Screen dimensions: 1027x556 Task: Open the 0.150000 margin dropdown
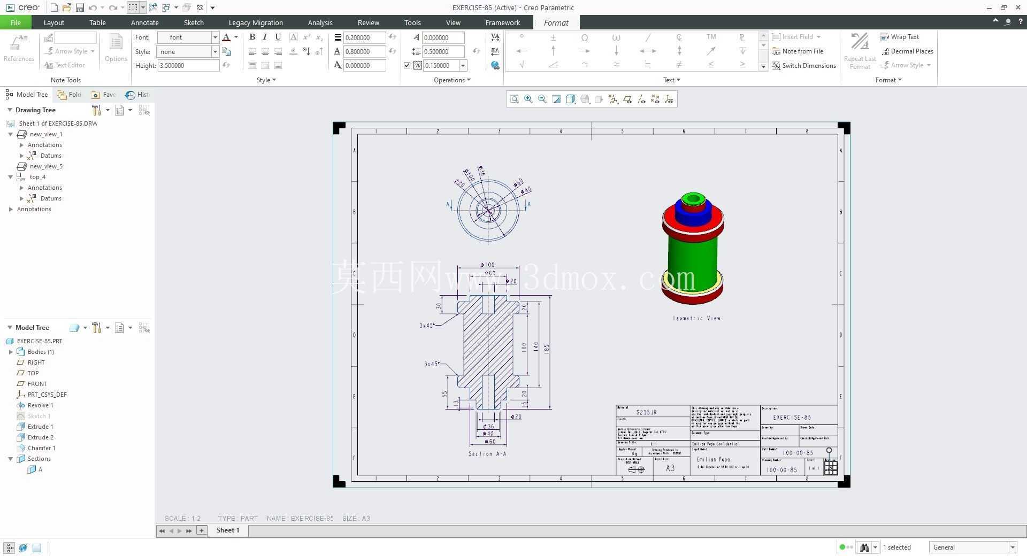pyautogui.click(x=463, y=65)
